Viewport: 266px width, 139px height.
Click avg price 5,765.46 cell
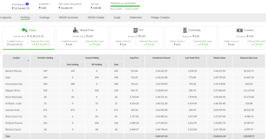[134, 97]
